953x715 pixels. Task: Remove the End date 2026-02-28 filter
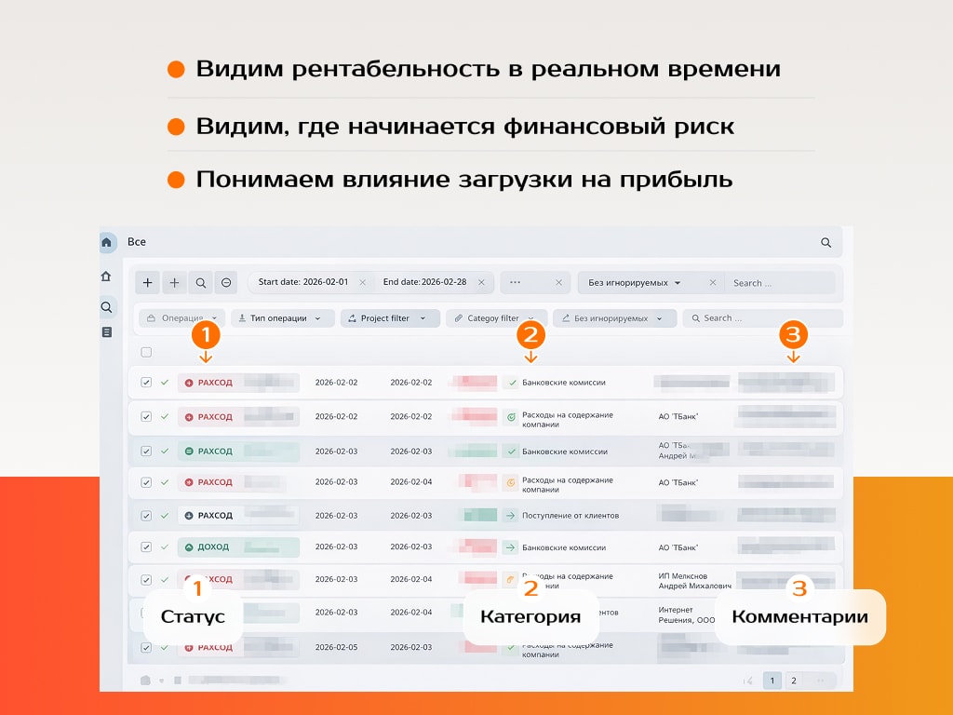pyautogui.click(x=481, y=283)
